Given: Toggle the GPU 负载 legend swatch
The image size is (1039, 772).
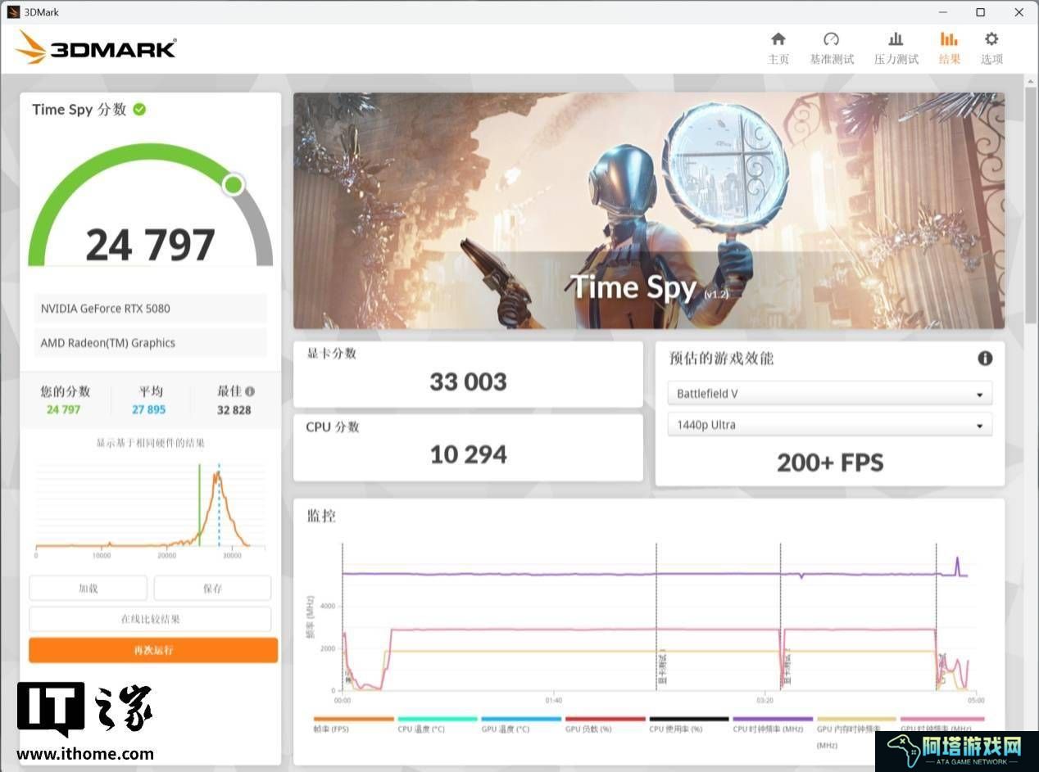Looking at the screenshot, I should tap(606, 719).
